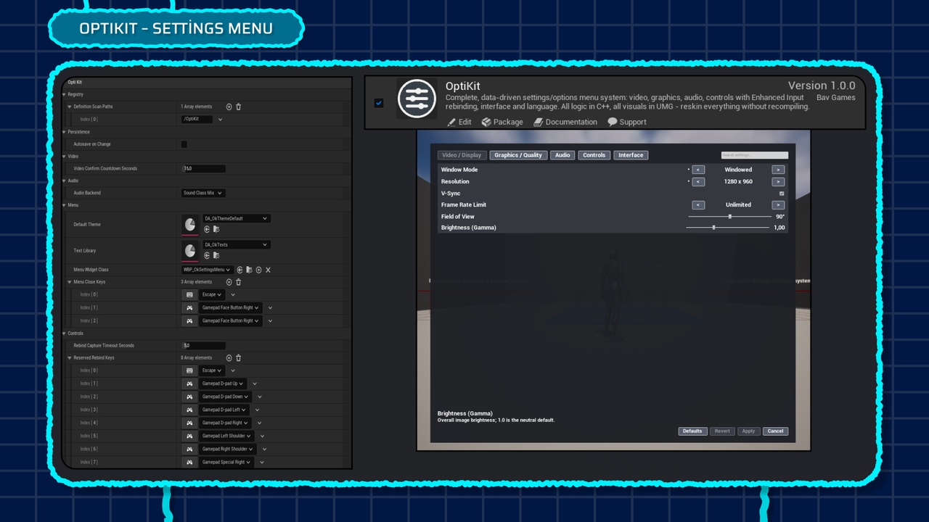Click the Defaults button
Image resolution: width=929 pixels, height=522 pixels.
(692, 431)
